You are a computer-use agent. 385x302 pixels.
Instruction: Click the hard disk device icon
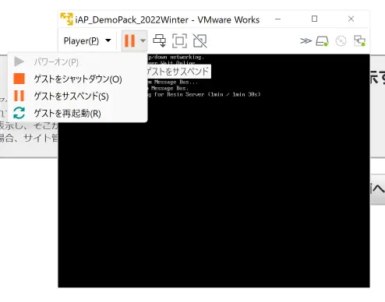pyautogui.click(x=322, y=41)
